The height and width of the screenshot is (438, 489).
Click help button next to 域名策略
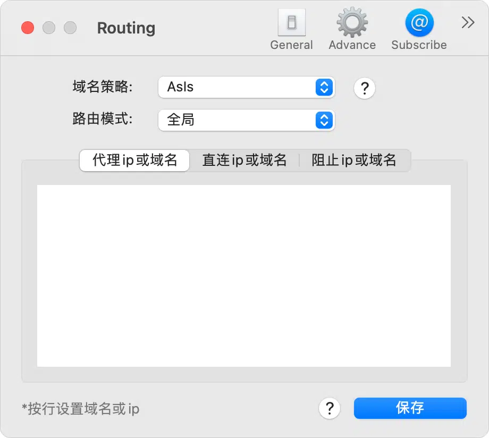pyautogui.click(x=364, y=88)
